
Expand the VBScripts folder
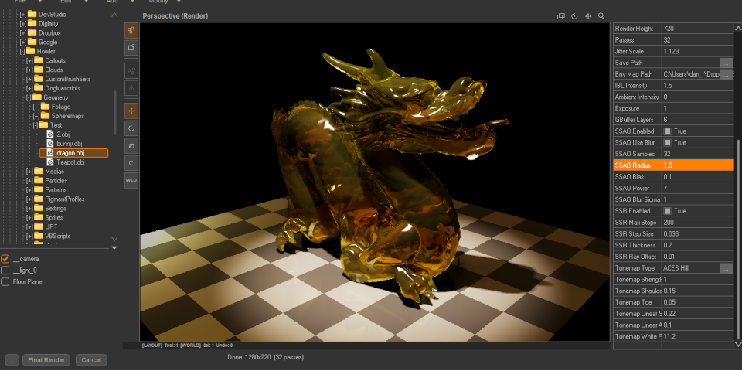coord(30,237)
